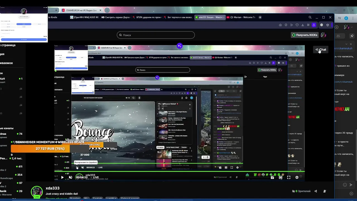Image resolution: width=357 pixels, height=201 pixels.
Task: Click the globe icon right of address bar
Action: click(x=322, y=25)
